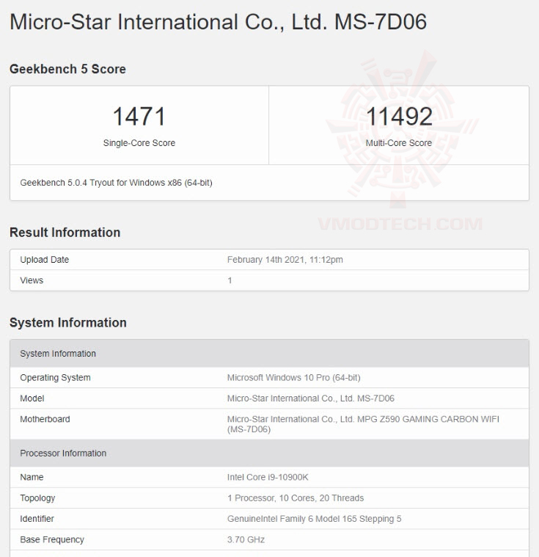The height and width of the screenshot is (557, 539).
Task: Select the 3.70 GHz frequency value
Action: (x=246, y=539)
